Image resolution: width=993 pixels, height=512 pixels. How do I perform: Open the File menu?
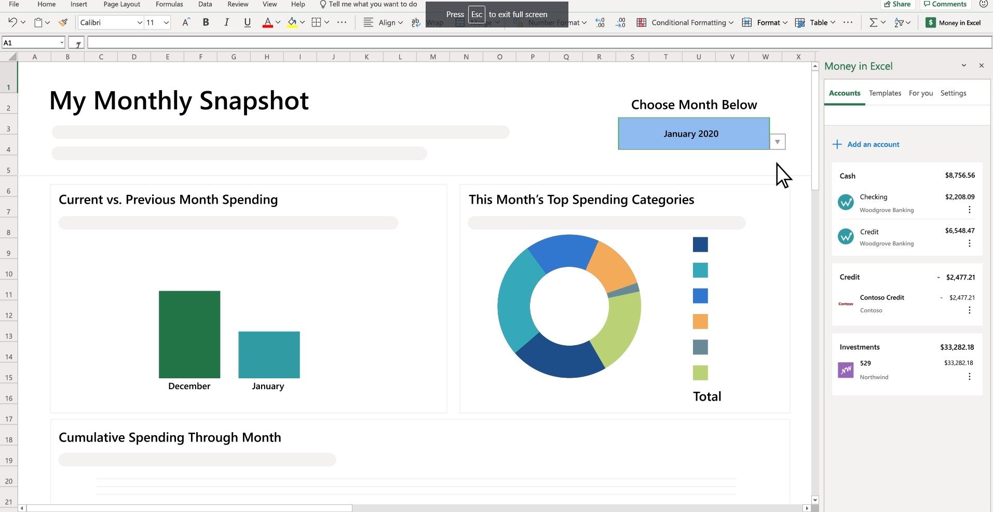click(14, 4)
